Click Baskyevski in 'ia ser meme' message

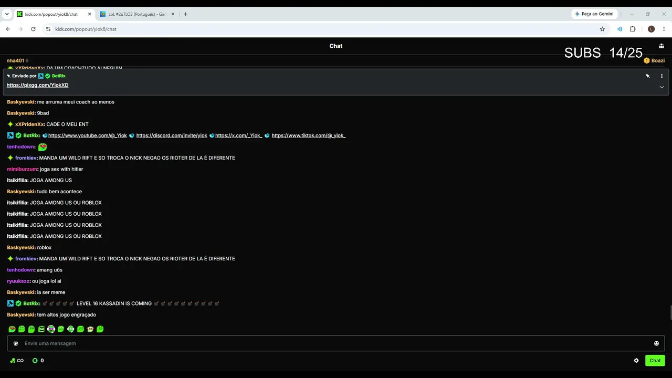click(x=20, y=292)
